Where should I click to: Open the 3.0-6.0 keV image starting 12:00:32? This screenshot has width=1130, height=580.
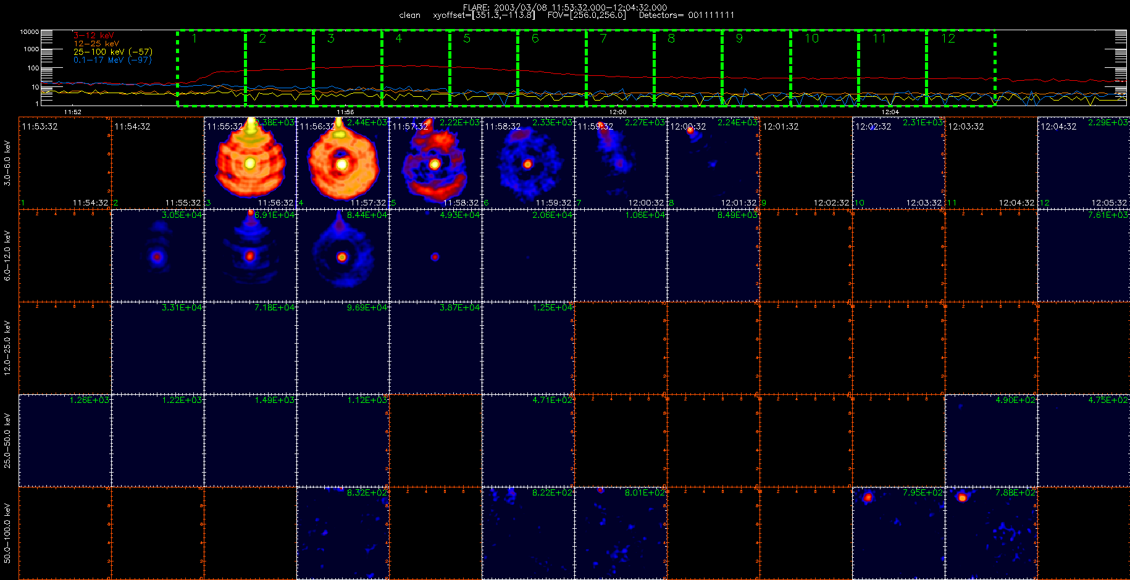click(713, 163)
